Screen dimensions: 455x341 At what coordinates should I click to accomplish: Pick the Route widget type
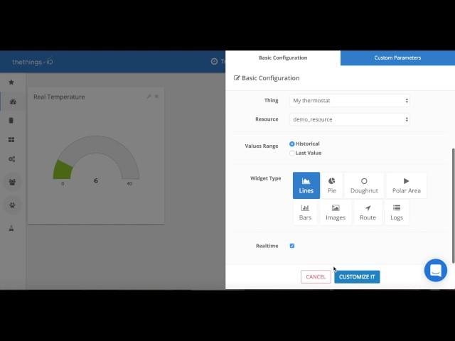[x=368, y=212]
